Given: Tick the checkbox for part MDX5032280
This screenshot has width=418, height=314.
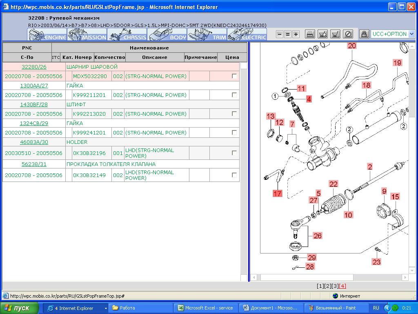Looking at the screenshot, I should [x=234, y=76].
